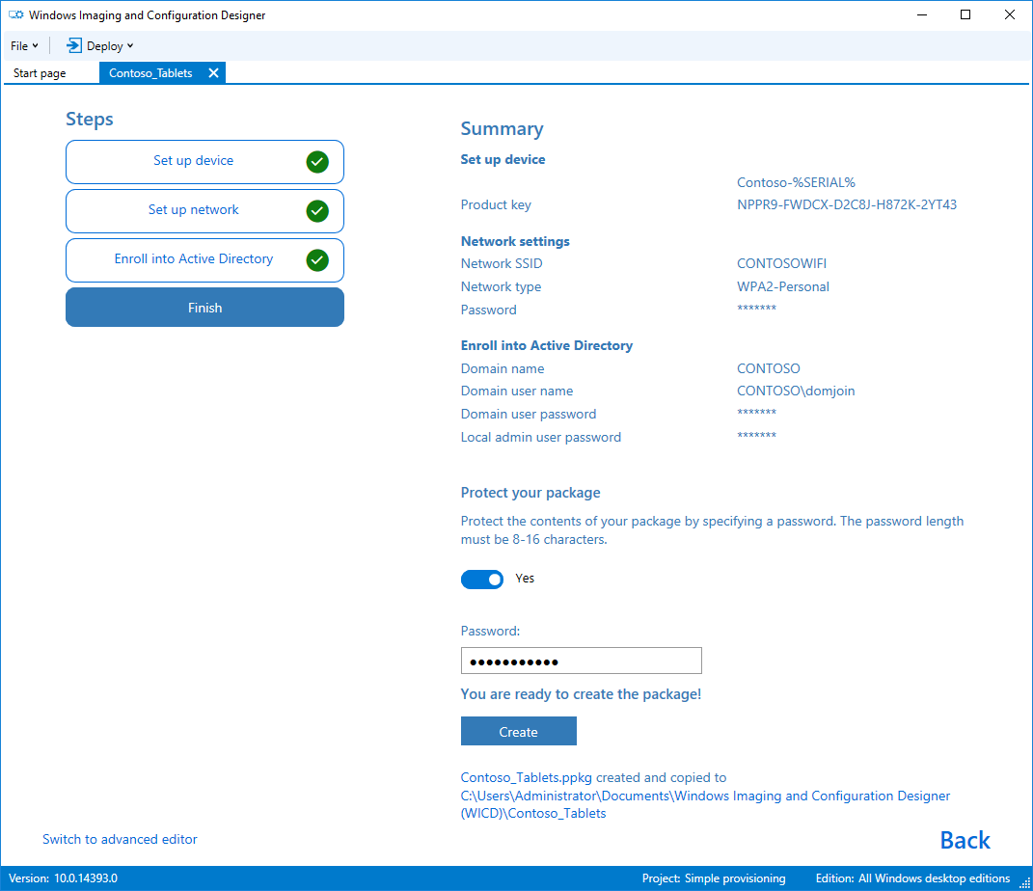Go to the Set up device step
Image resolution: width=1033 pixels, height=891 pixels.
click(x=204, y=162)
